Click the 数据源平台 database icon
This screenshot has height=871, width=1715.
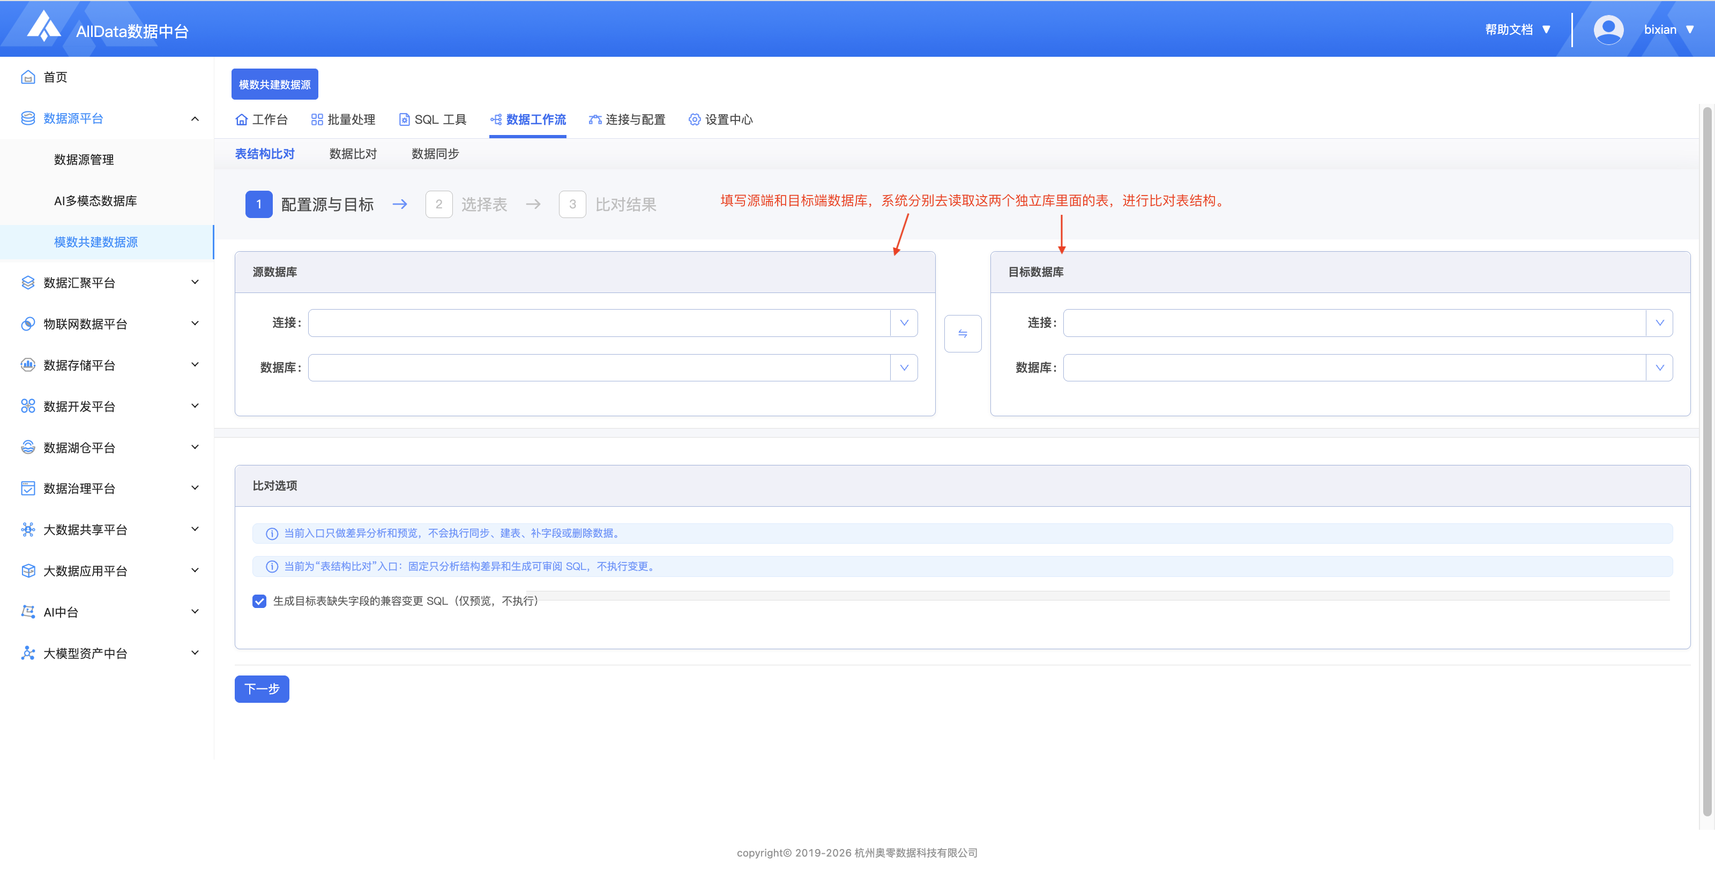pyautogui.click(x=28, y=118)
